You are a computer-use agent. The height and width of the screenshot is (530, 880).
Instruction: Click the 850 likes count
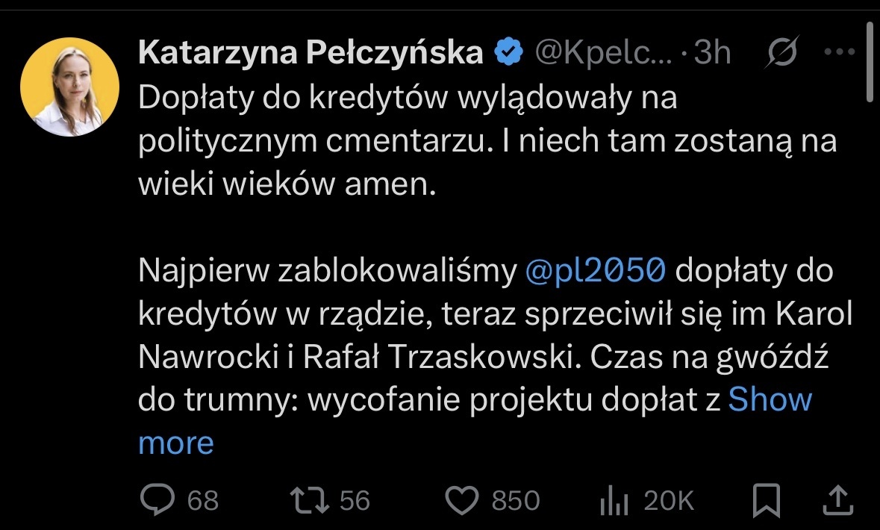[x=515, y=501]
